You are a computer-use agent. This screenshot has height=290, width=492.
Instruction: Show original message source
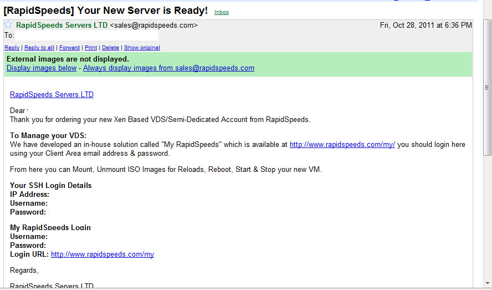point(142,48)
